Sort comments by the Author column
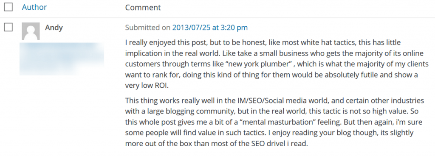 (34, 7)
